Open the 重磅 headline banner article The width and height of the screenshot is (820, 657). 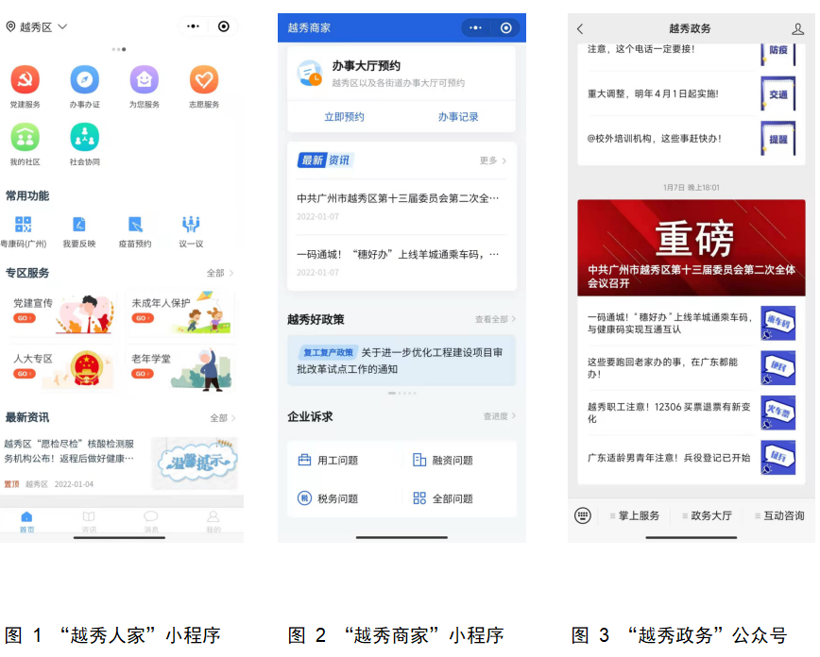(692, 247)
